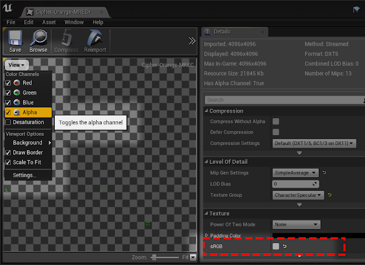Toggle the Green channel checkbox
The height and width of the screenshot is (265, 365).
pyautogui.click(x=8, y=93)
